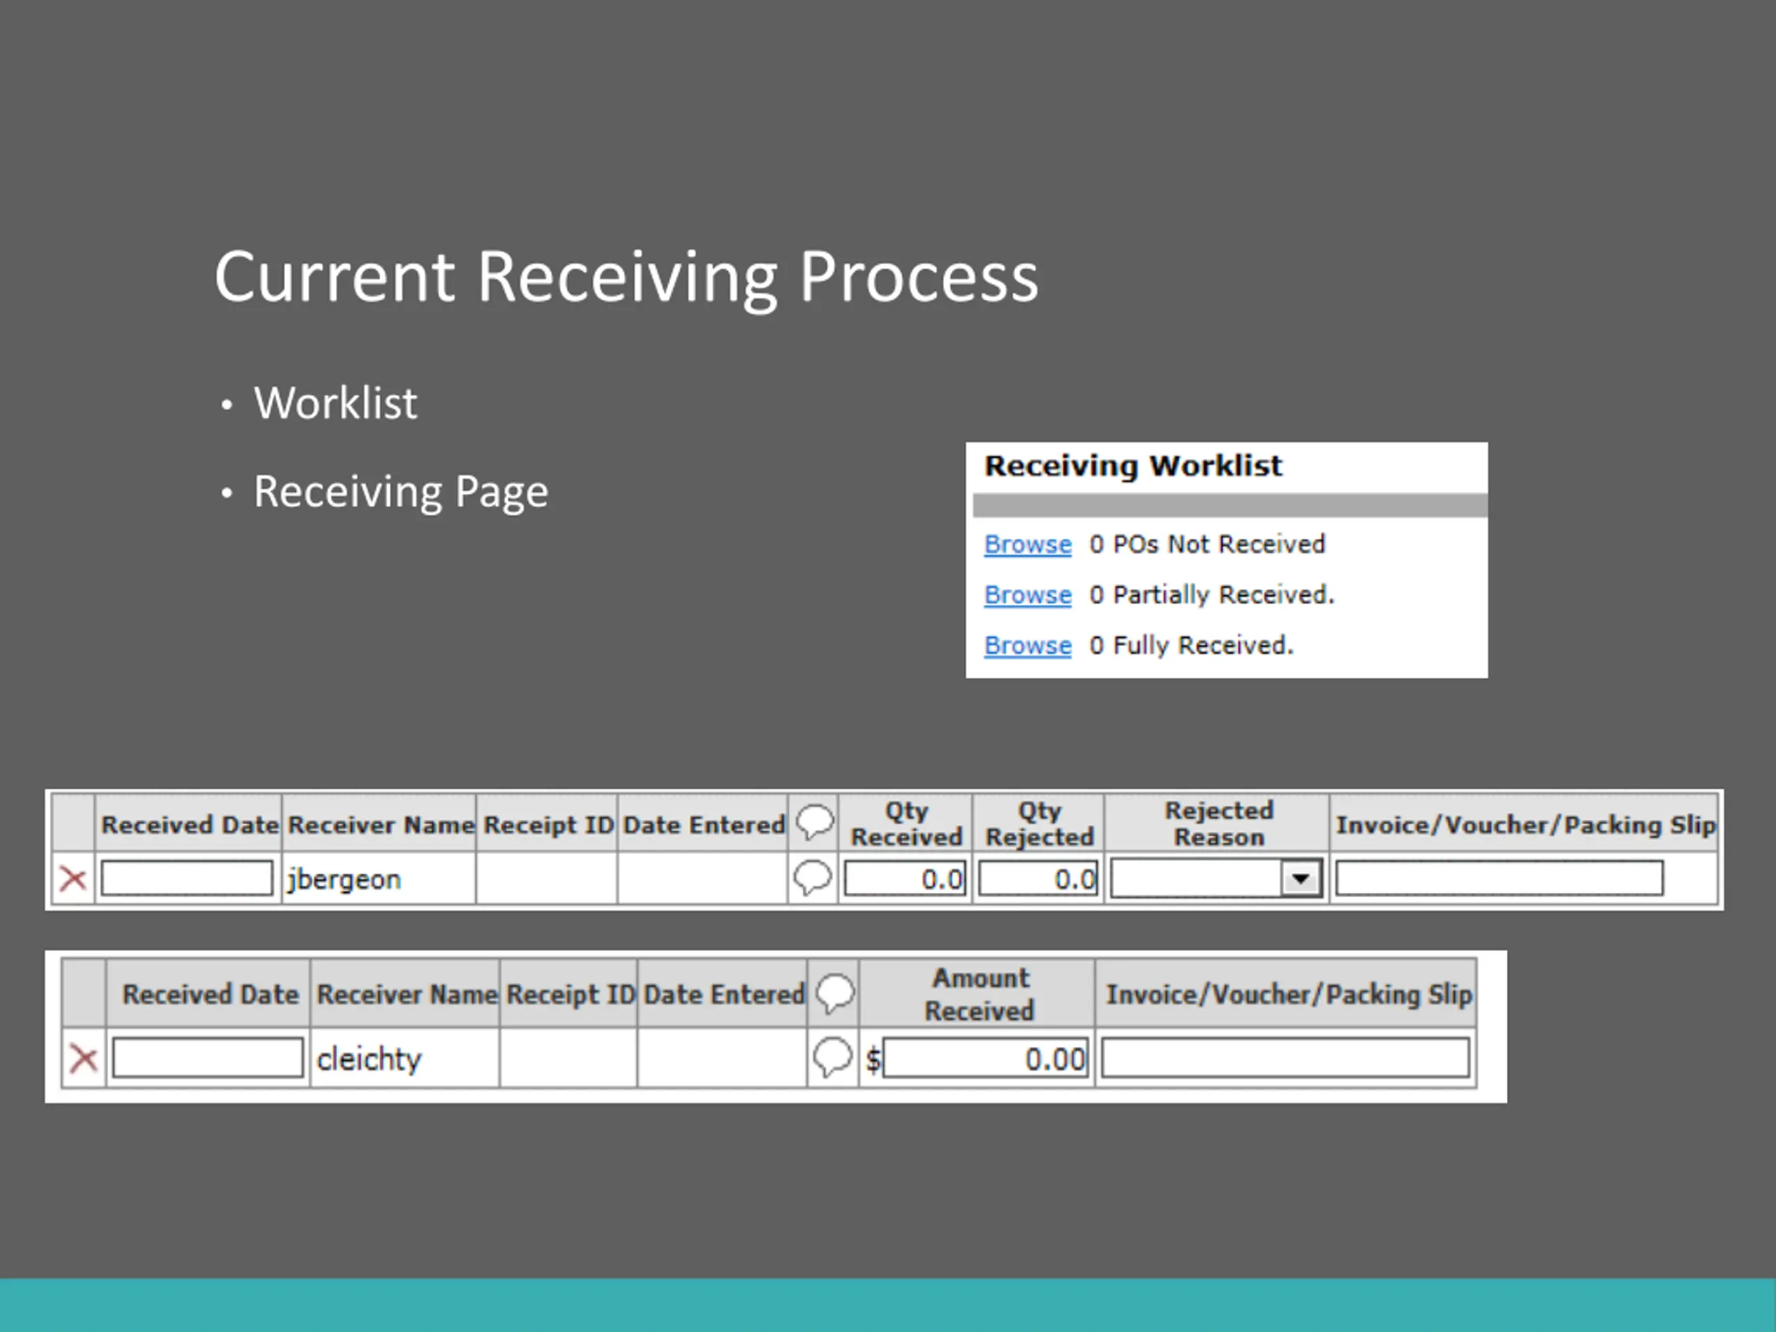Click the 'Receiving Worklist' heading
The image size is (1776, 1332).
click(1133, 466)
